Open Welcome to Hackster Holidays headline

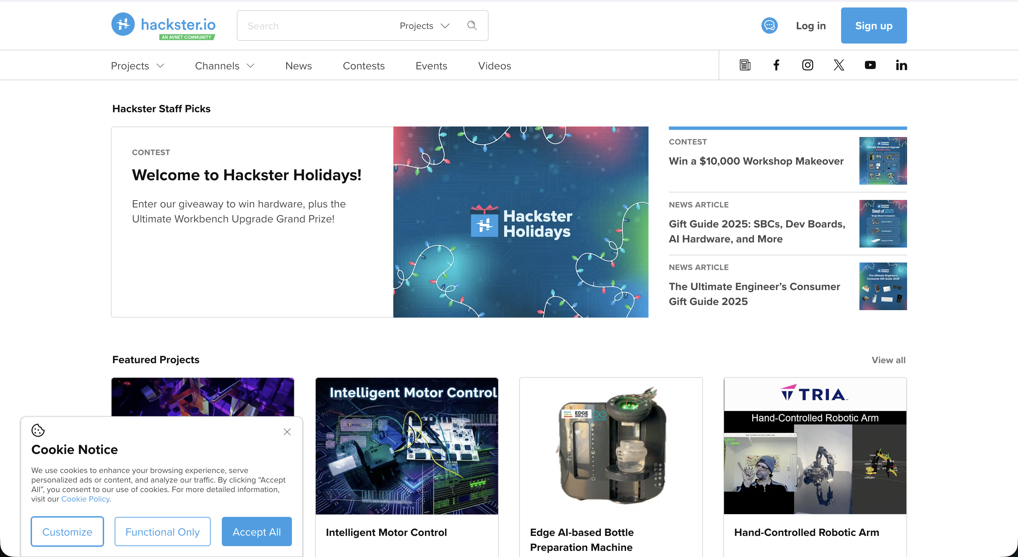pyautogui.click(x=247, y=175)
